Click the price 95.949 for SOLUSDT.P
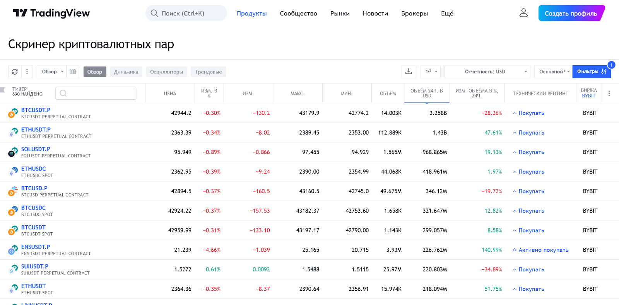Viewport: 619px width, 305px height. click(x=183, y=152)
